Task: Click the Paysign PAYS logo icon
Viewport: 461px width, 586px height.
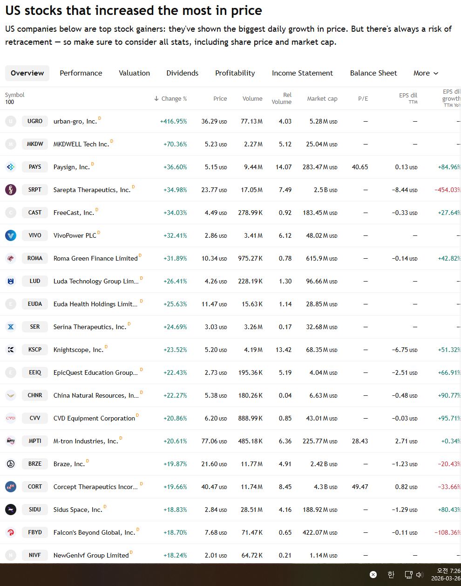Action: click(11, 167)
